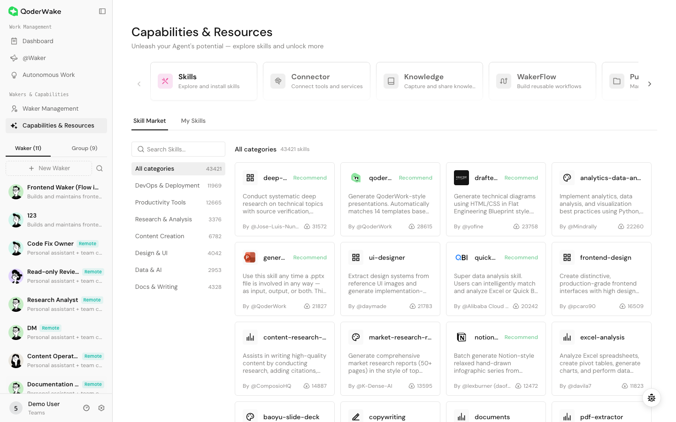
Task: Open the Code Fix Owner waker
Action: tap(56, 248)
